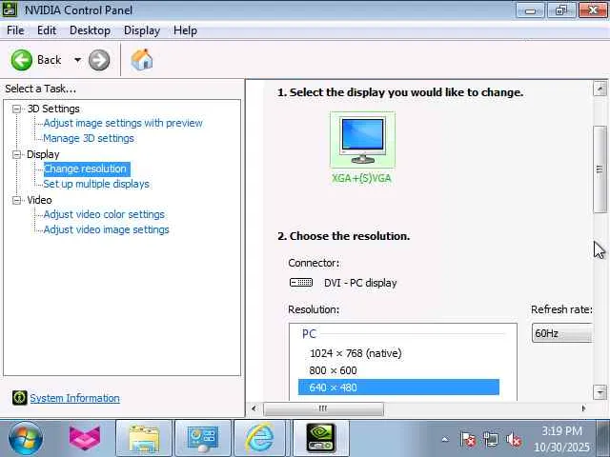This screenshot has height=457, width=610.
Task: Minimize the NVIDIA Control Panel window
Action: [x=530, y=10]
